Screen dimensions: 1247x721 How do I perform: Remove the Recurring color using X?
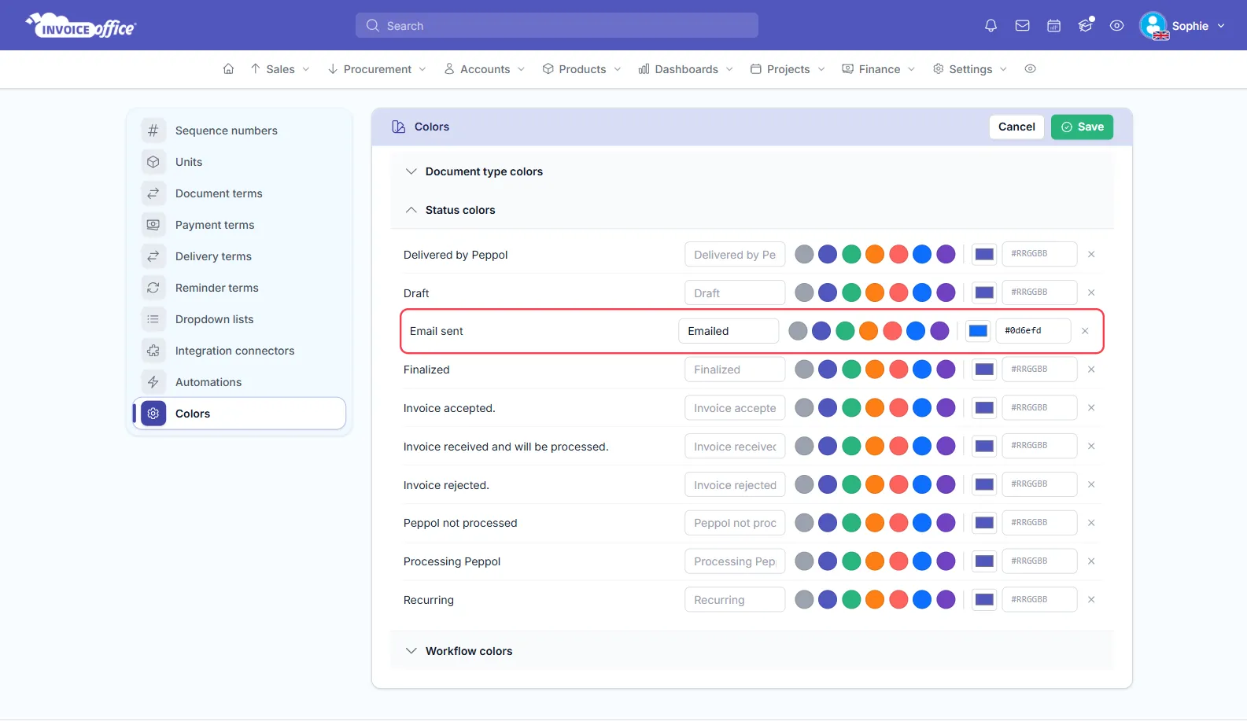point(1091,600)
